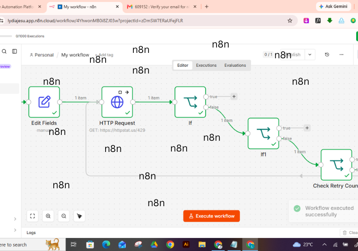Viewport: 358px width, 251px height.
Task: Switch to the Editor tab
Action: pos(183,65)
